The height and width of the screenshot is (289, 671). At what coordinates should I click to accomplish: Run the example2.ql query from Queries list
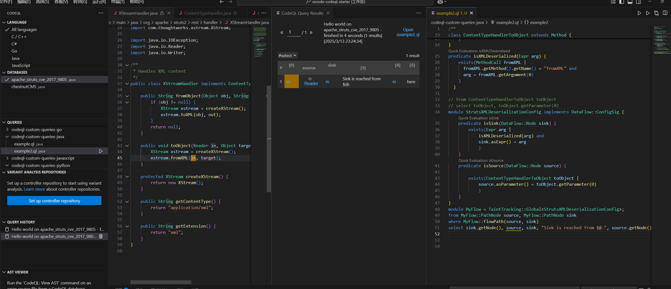coord(101,151)
